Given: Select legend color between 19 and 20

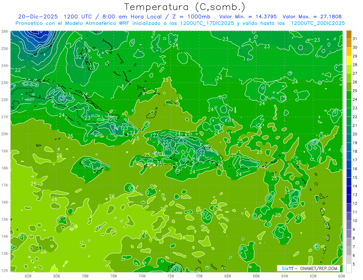Looking at the screenshot, I should 349,138.
